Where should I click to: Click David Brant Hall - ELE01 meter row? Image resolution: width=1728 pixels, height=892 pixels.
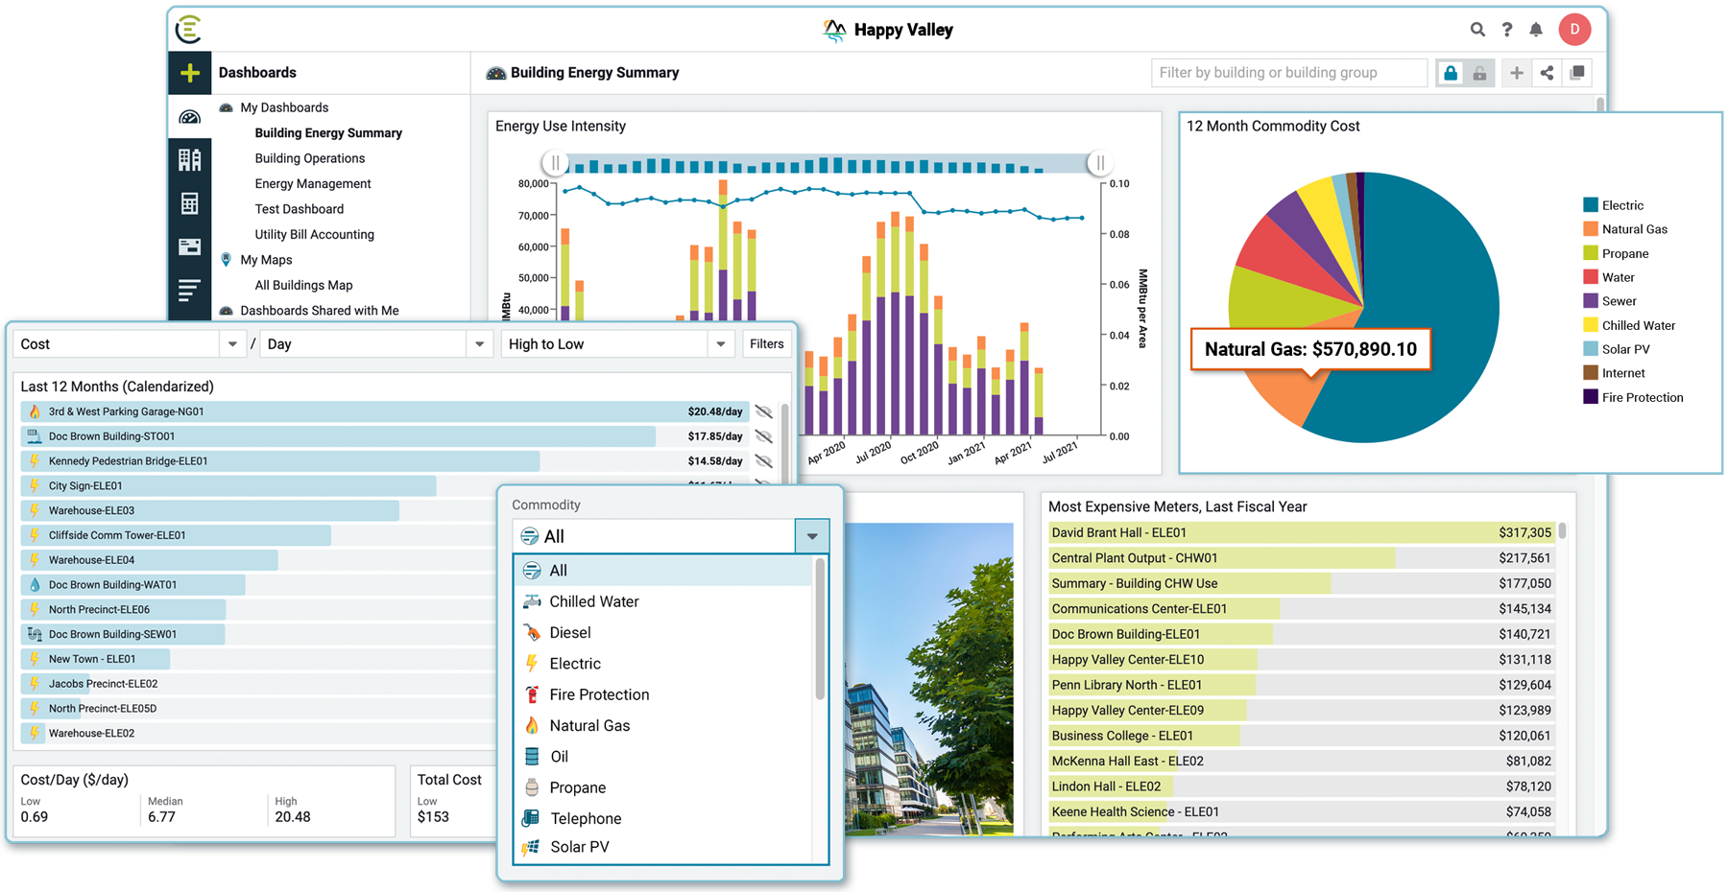point(1301,532)
